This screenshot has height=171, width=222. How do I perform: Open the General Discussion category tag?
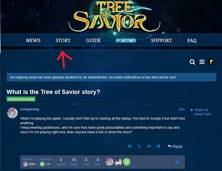(x=21, y=99)
